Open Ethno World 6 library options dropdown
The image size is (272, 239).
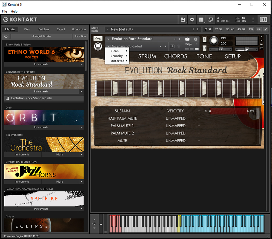pos(81,64)
